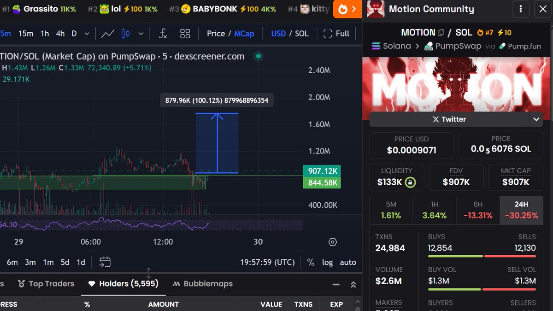Enter fullscreen chart mode
The image size is (553, 311).
pyautogui.click(x=337, y=33)
